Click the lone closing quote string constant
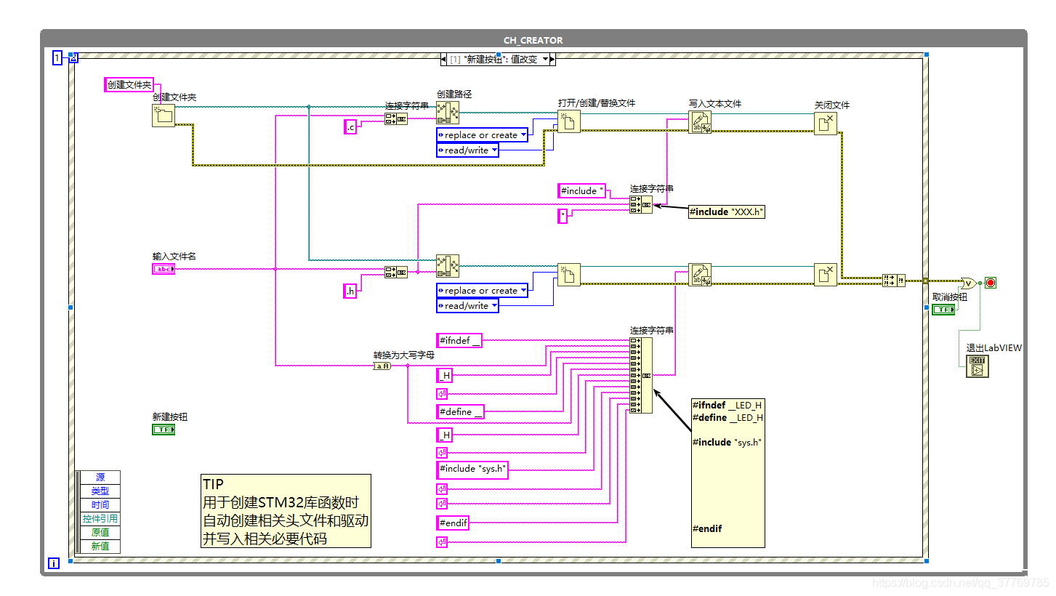This screenshot has width=1056, height=596. pos(563,217)
